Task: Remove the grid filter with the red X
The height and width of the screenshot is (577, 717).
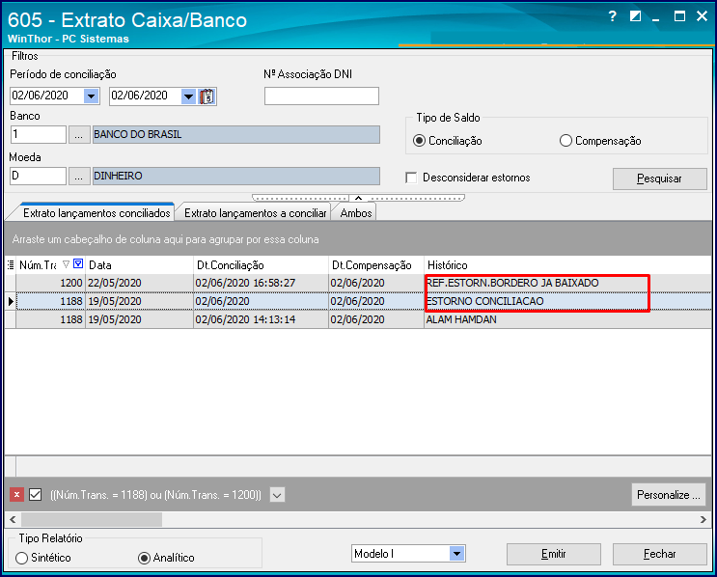Action: coord(16,495)
